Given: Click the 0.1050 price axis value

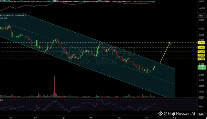Looking at the screenshot, I should (x=201, y=80).
